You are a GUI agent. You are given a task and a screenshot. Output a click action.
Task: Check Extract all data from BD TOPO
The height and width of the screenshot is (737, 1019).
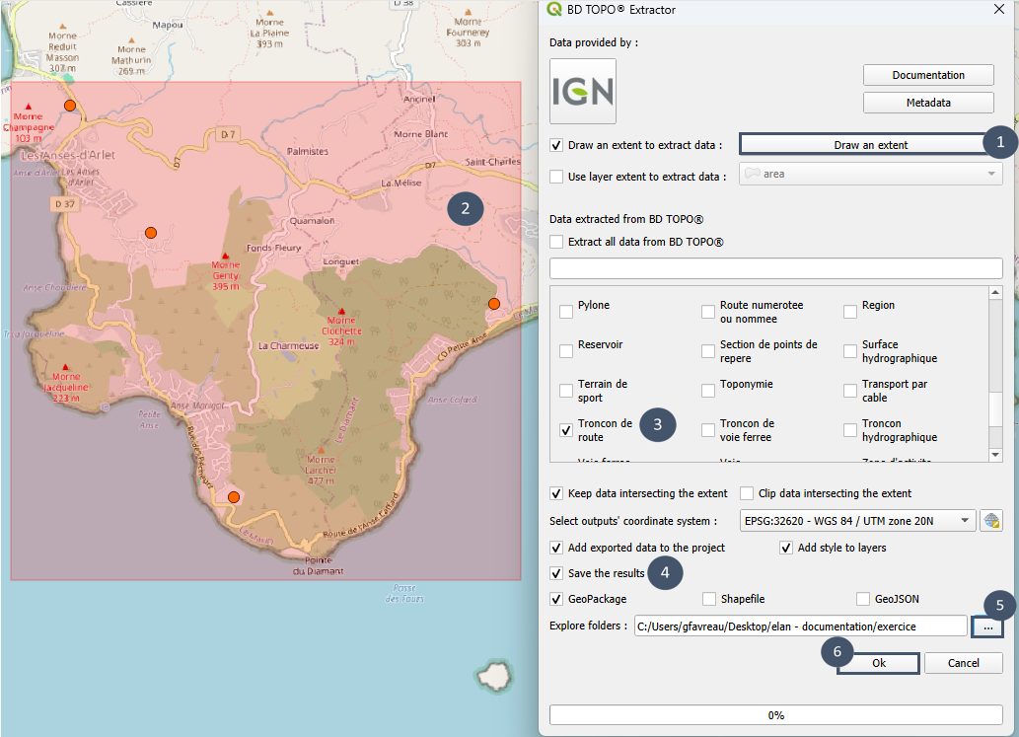point(557,242)
